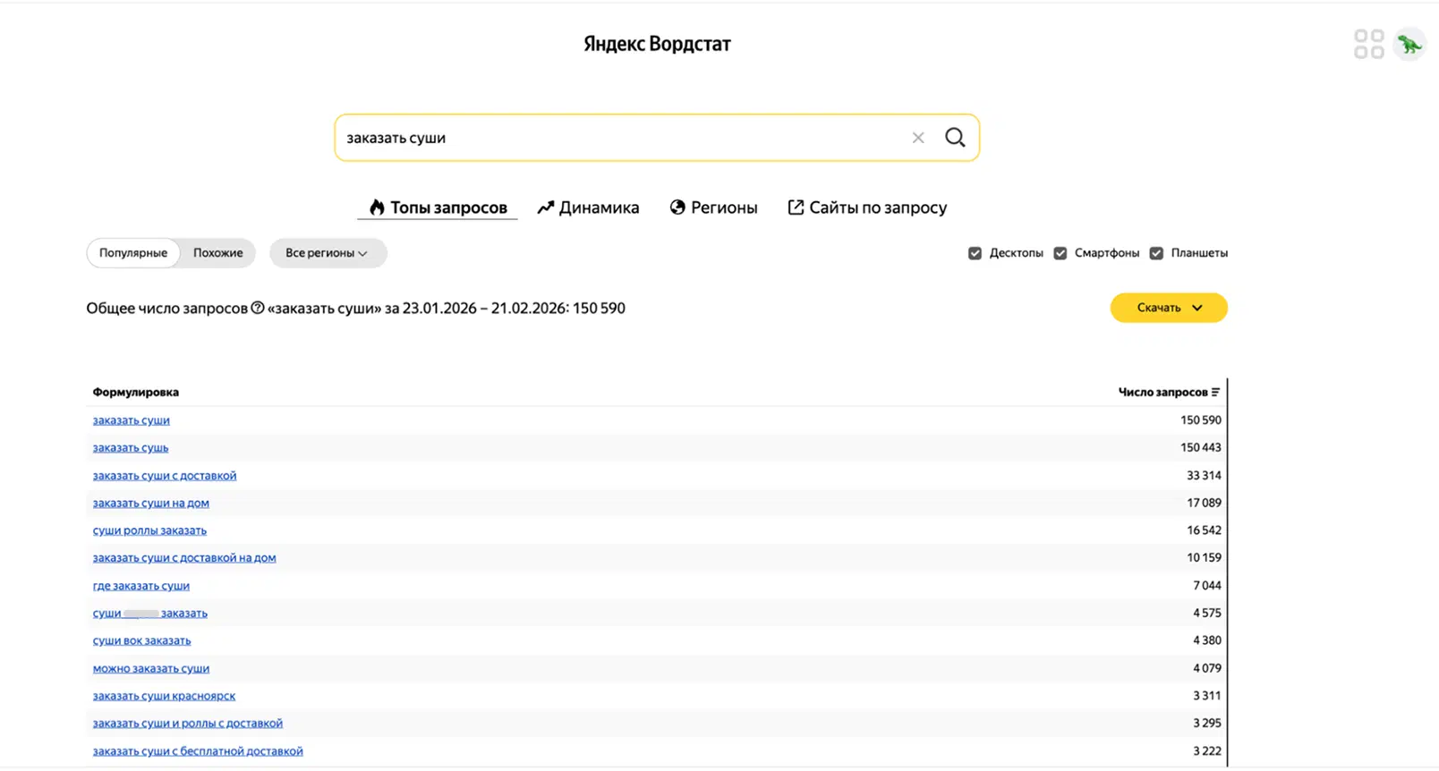Open the query link заказать сушь
Screen dimensions: 1439x771
(131, 448)
